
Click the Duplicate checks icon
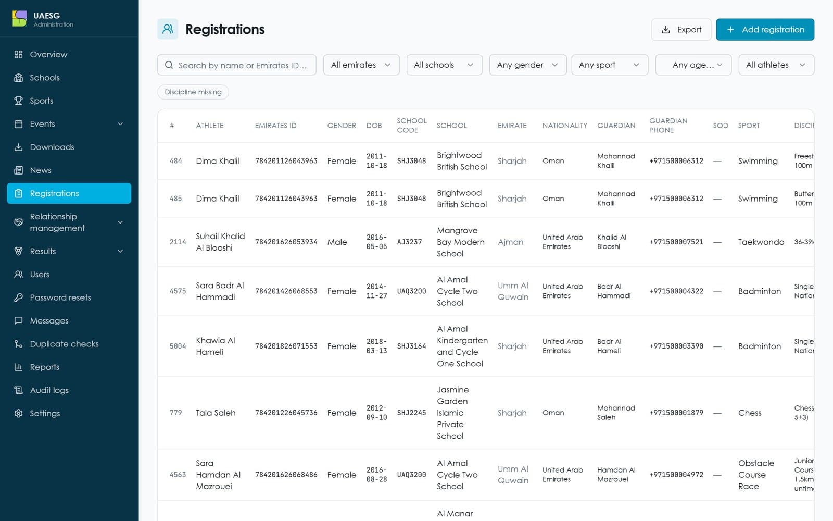pyautogui.click(x=18, y=344)
